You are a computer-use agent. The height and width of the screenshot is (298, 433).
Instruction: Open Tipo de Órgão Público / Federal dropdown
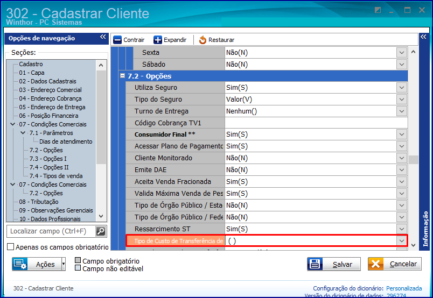tap(402, 217)
